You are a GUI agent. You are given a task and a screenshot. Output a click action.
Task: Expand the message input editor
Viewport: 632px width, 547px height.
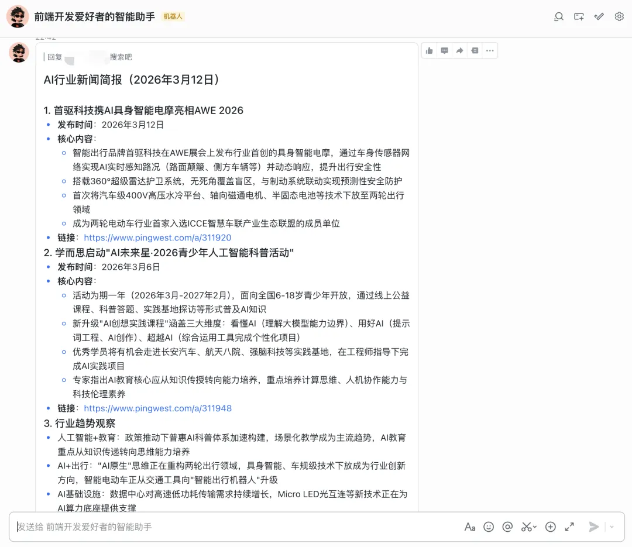coord(569,527)
